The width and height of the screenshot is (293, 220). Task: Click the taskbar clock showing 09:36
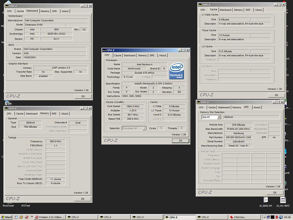287,217
